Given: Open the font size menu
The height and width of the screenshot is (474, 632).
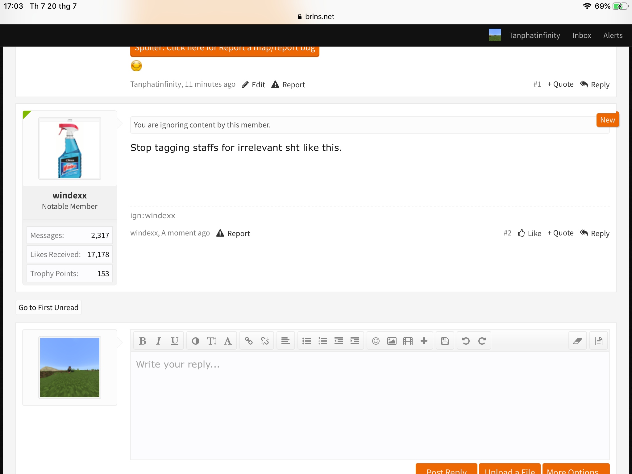Looking at the screenshot, I should [212, 341].
